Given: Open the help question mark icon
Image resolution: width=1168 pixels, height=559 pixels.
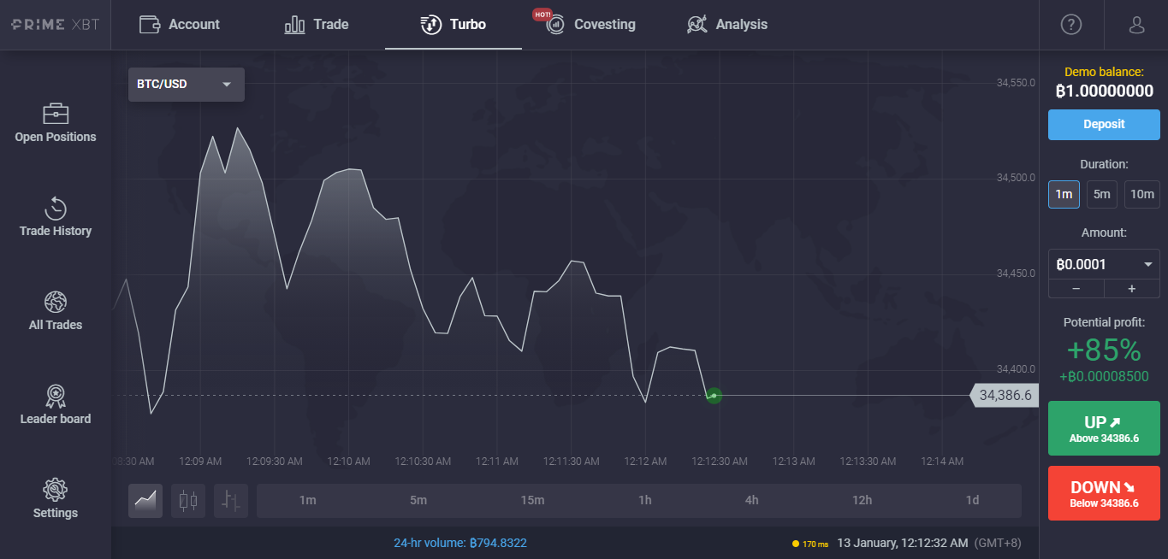Looking at the screenshot, I should [x=1070, y=25].
